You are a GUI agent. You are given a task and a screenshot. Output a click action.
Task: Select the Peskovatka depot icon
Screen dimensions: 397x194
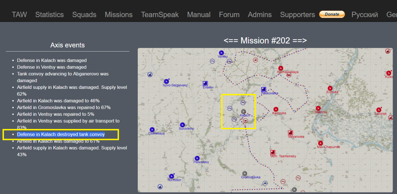point(264,89)
